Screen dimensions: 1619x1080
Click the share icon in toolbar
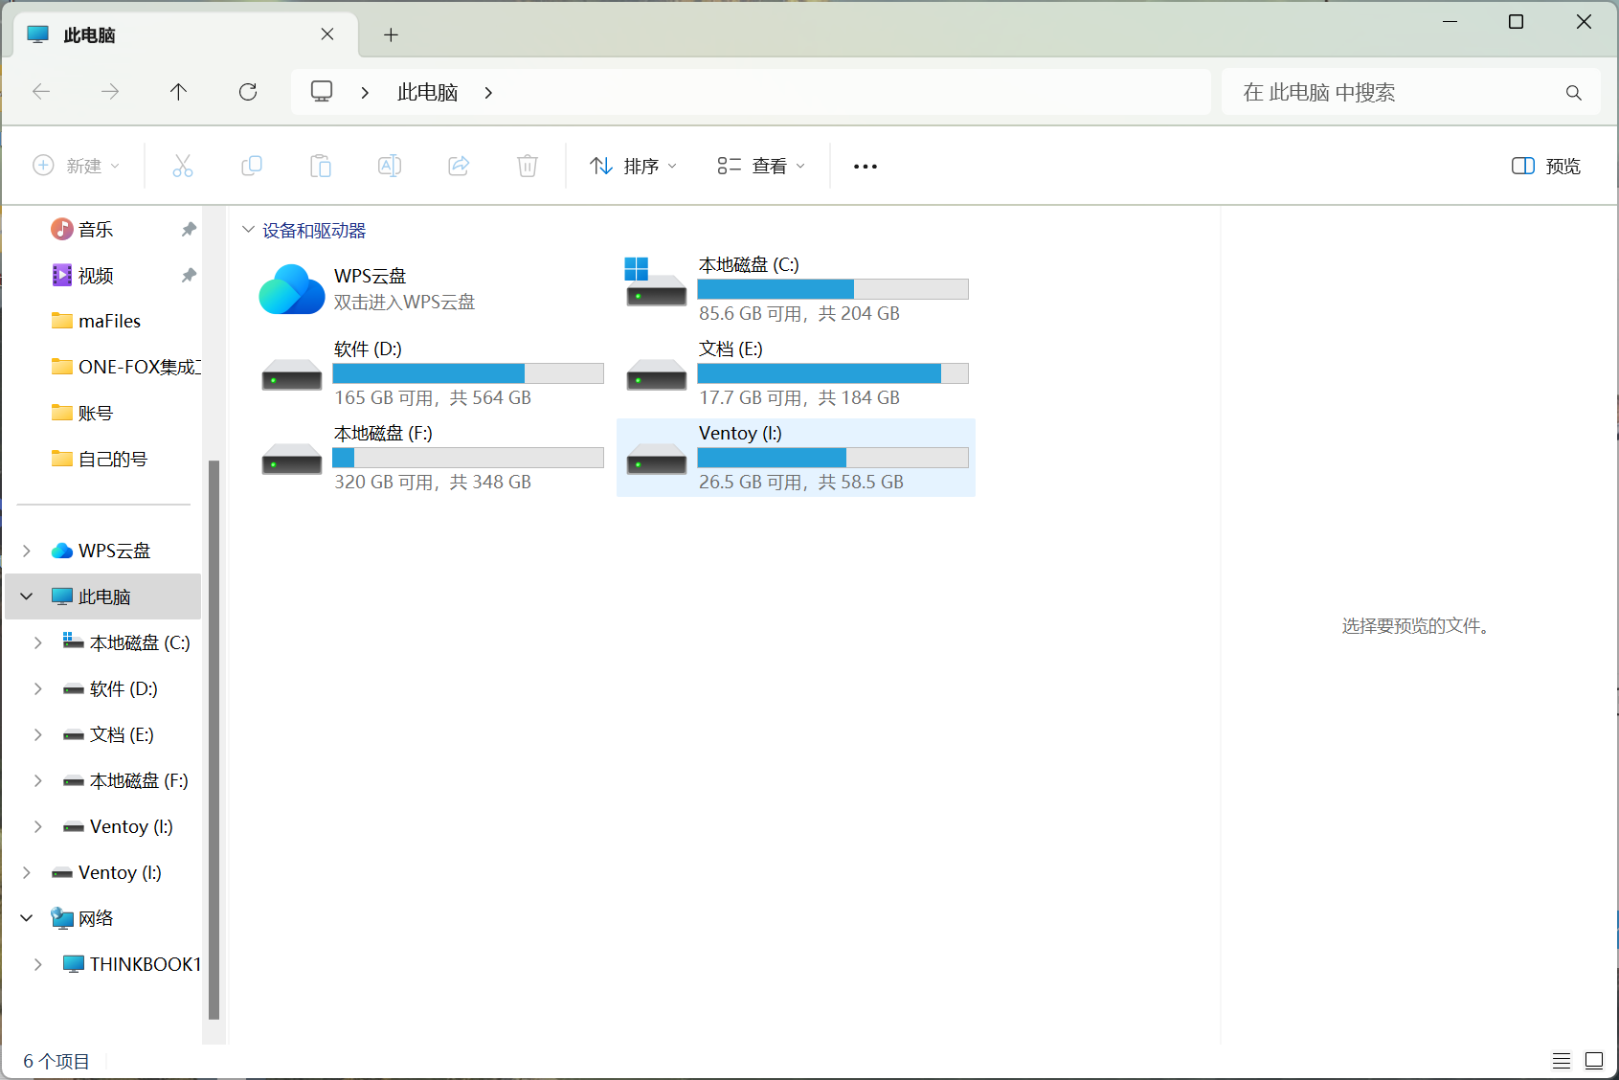[x=459, y=167]
